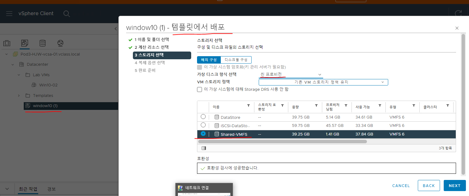Expand the Templates folder
This screenshot has width=469, height=196.
click(19, 96)
